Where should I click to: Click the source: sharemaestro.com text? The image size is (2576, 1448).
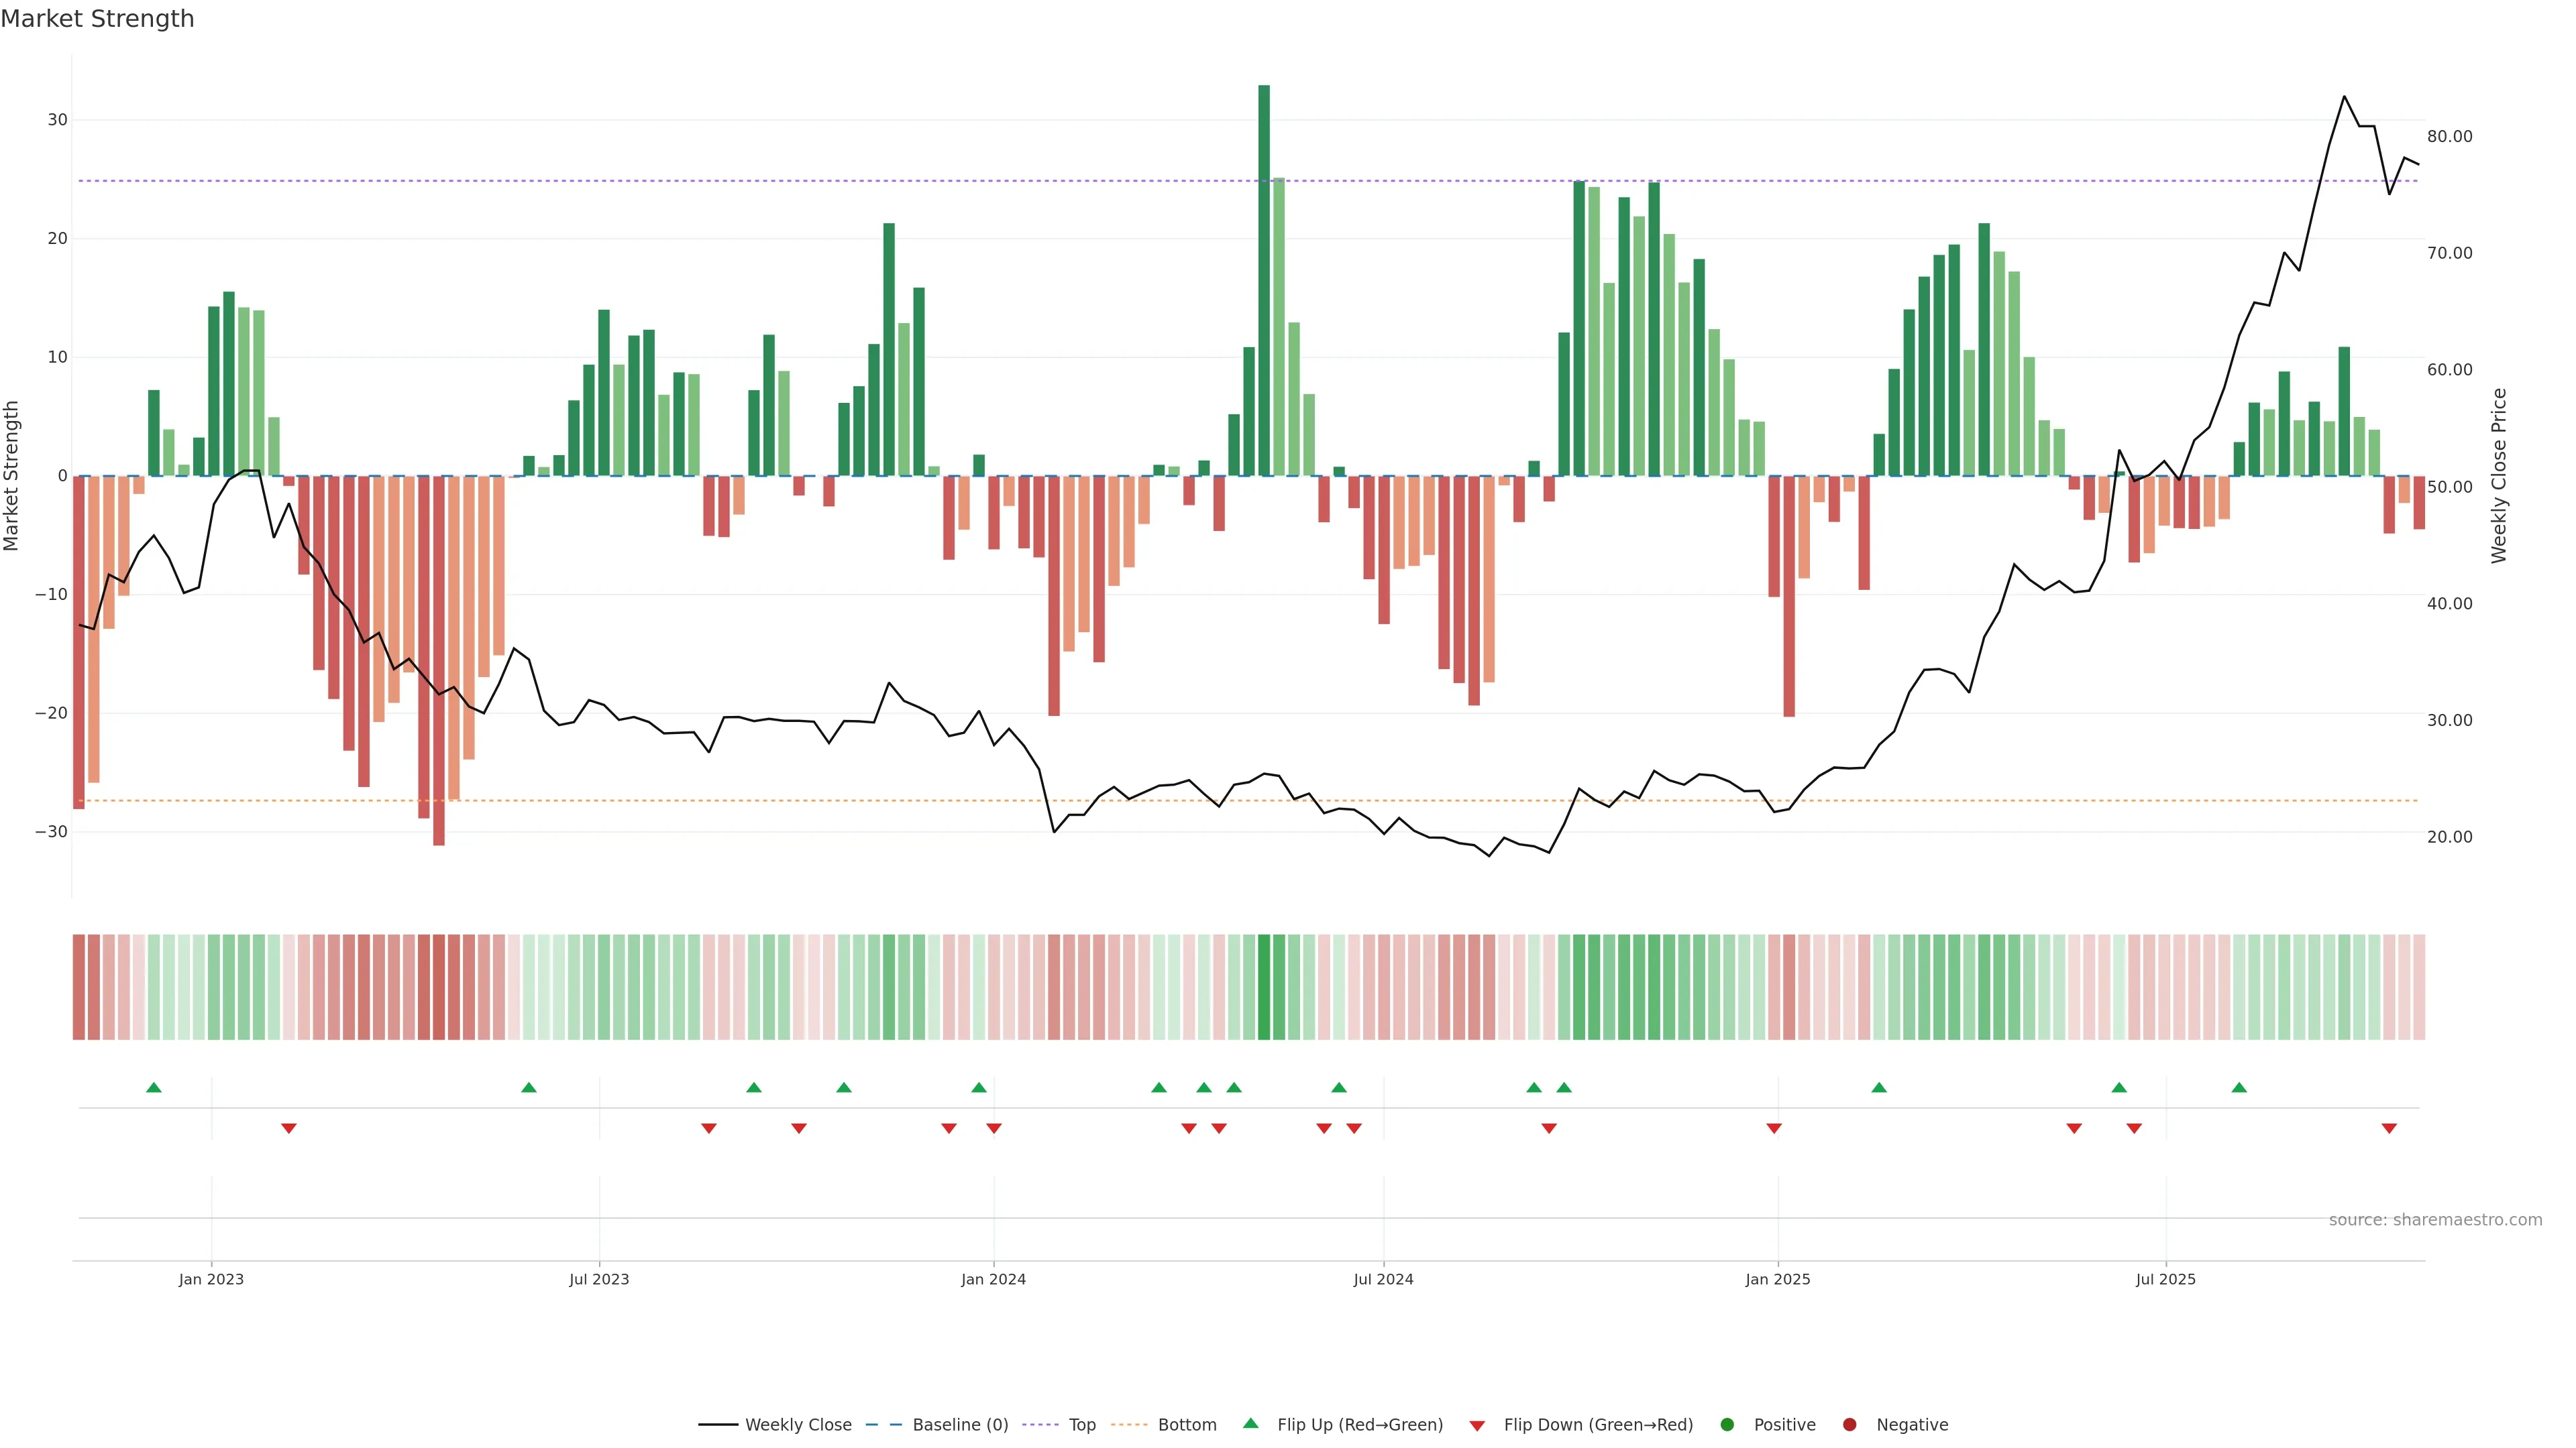2435,1219
